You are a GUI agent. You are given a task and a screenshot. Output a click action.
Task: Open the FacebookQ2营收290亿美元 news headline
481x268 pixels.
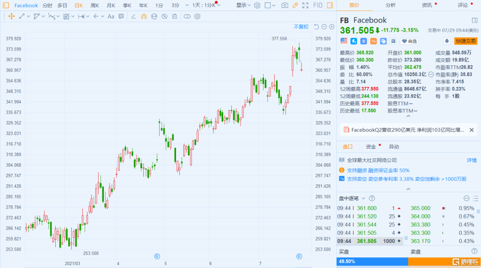408,130
